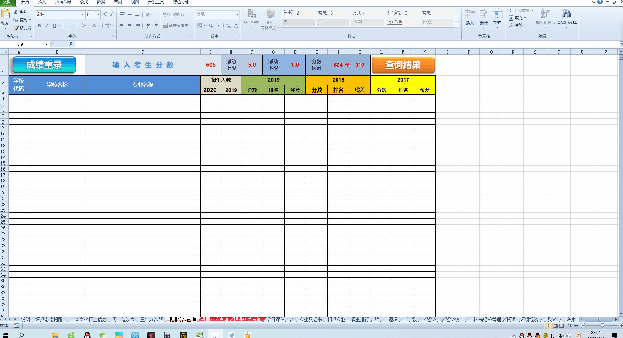
Task: Open the 公式 ribbon tab
Action: 84,2
